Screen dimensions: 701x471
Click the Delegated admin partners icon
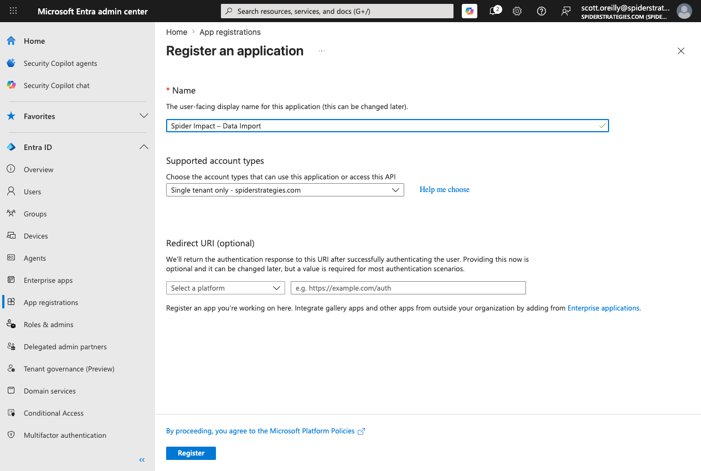pos(11,346)
